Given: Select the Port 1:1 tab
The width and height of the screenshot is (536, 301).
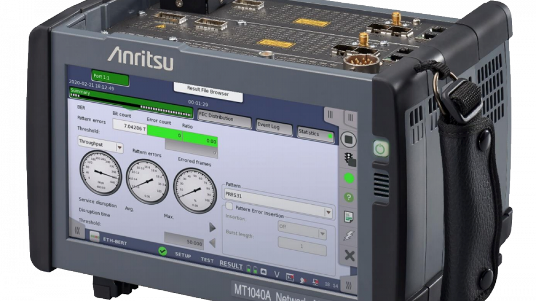Looking at the screenshot, I should [x=110, y=78].
